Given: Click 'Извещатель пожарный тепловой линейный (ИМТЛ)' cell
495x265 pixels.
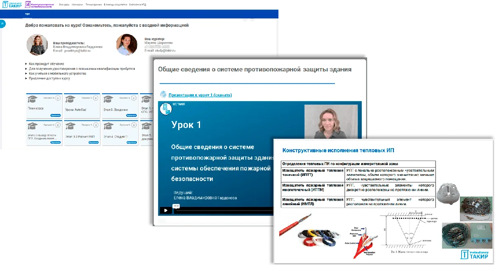Looking at the screenshot, I should (x=313, y=202).
